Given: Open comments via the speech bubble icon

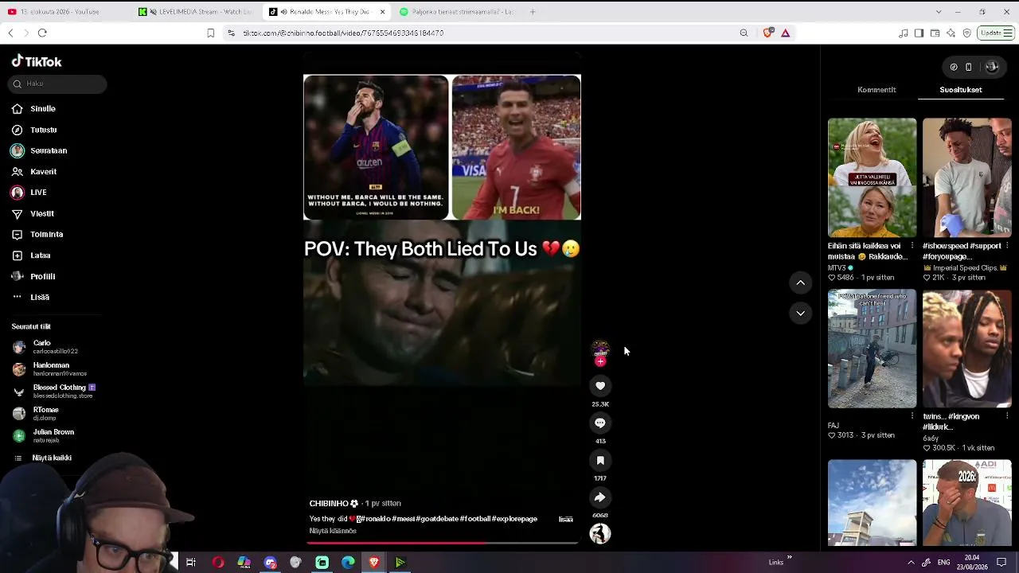Looking at the screenshot, I should (600, 423).
